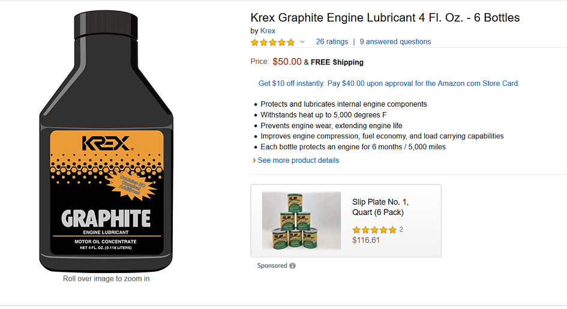Click the Krex Graphite Engine Lubricant title
Image resolution: width=567 pixels, height=309 pixels.
coord(385,17)
